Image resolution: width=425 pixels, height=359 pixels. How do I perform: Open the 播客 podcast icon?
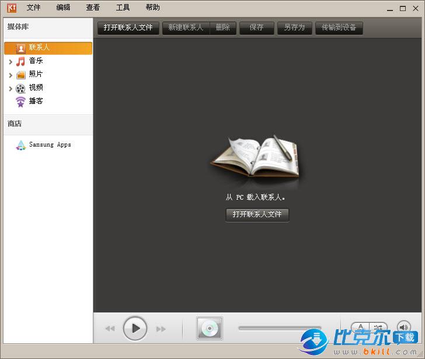pos(21,102)
